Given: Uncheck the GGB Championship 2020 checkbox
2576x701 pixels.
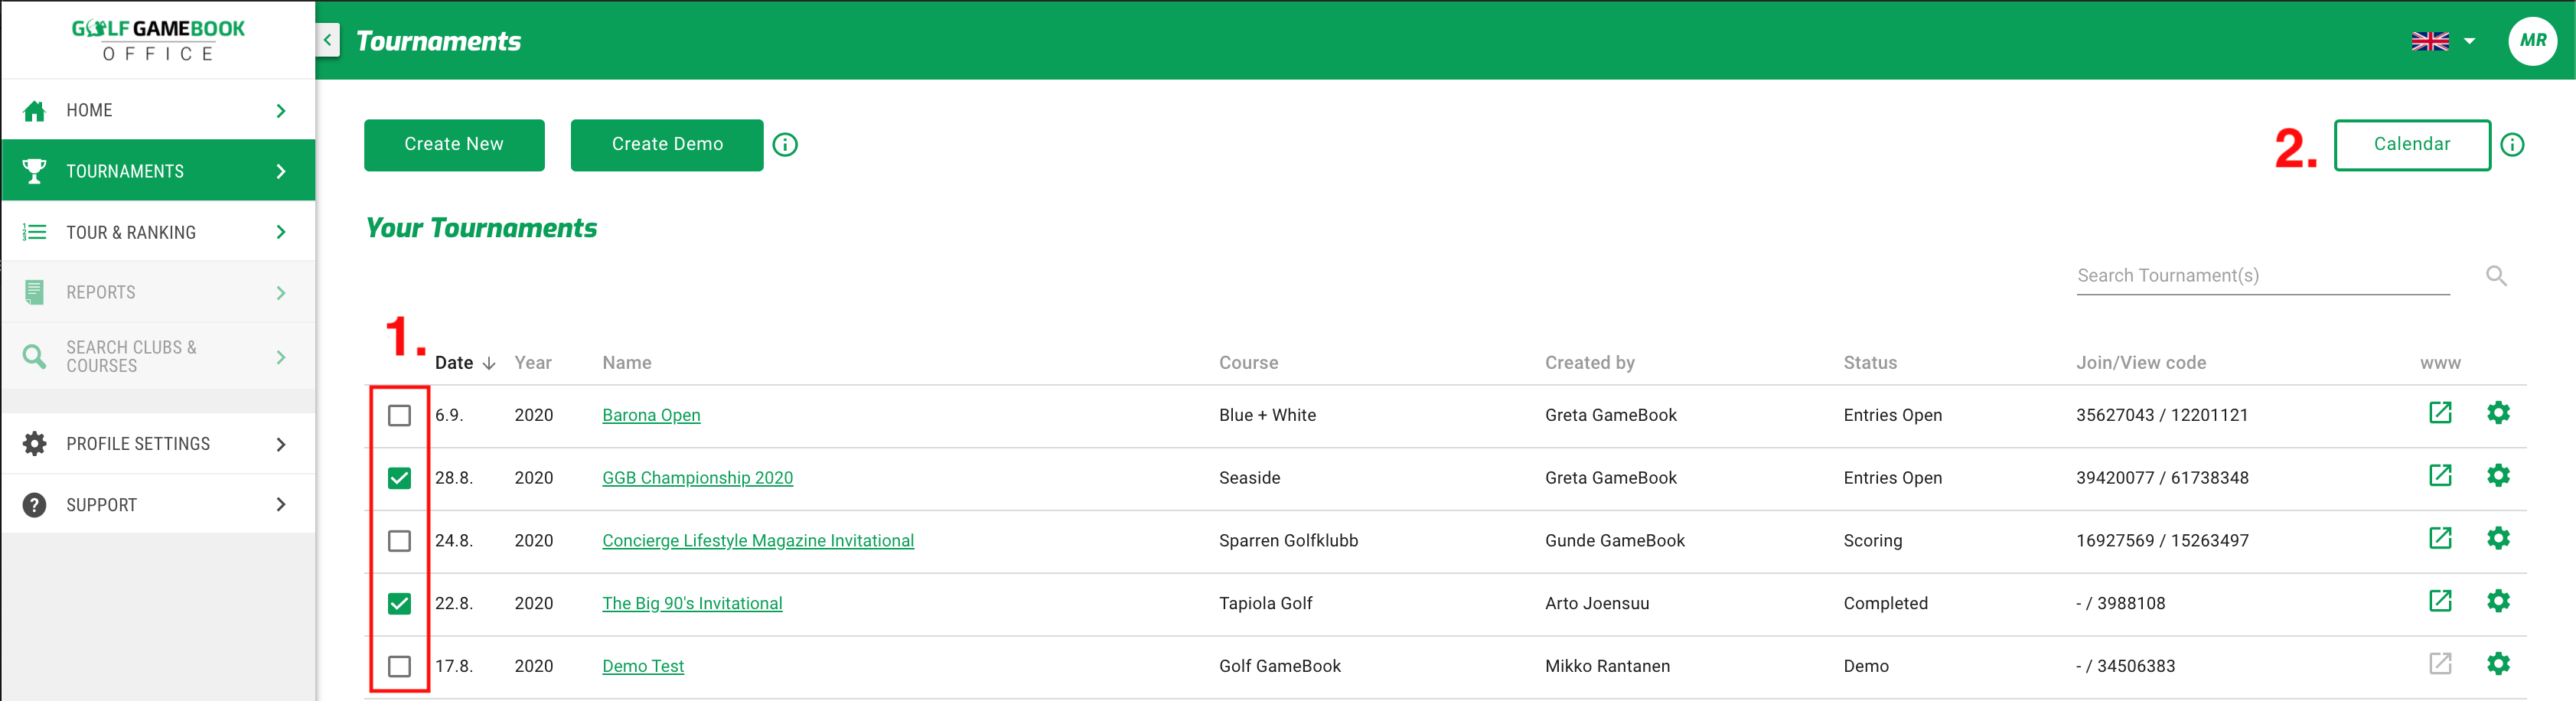Looking at the screenshot, I should [399, 478].
